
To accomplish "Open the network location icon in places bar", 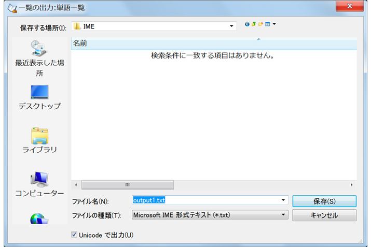I will point(39,219).
